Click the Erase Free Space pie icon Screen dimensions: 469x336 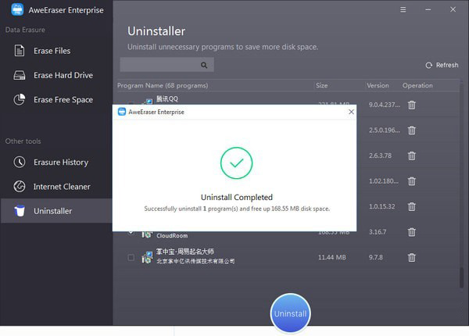(20, 99)
